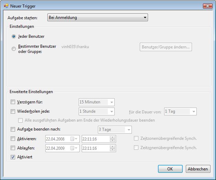
Task: Open calendar for date 22.04.2009
Action: tap(74, 148)
